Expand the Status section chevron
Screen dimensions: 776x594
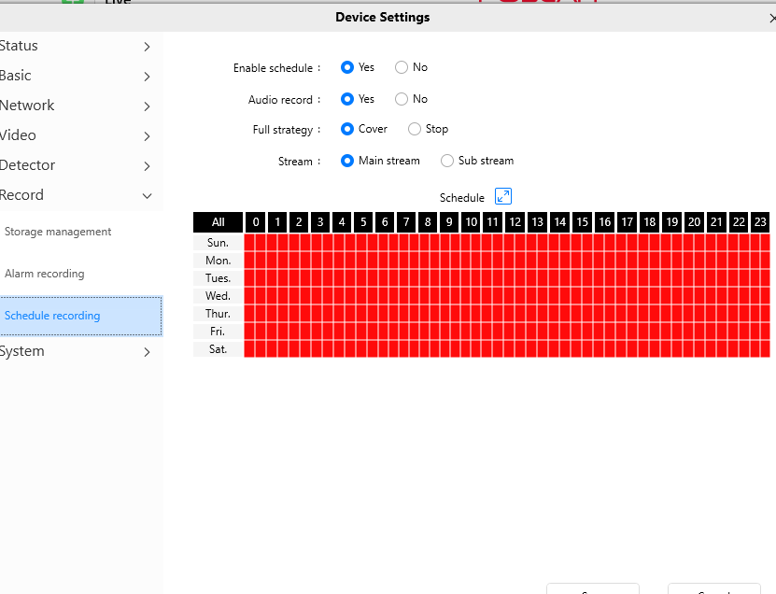tap(147, 47)
